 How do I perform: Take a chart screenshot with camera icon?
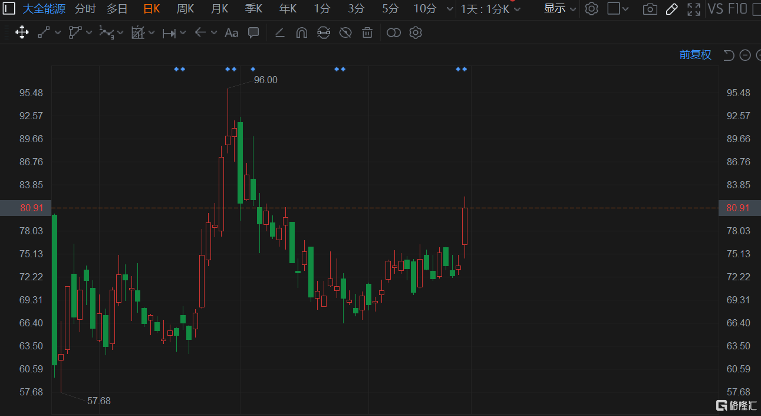tap(650, 9)
